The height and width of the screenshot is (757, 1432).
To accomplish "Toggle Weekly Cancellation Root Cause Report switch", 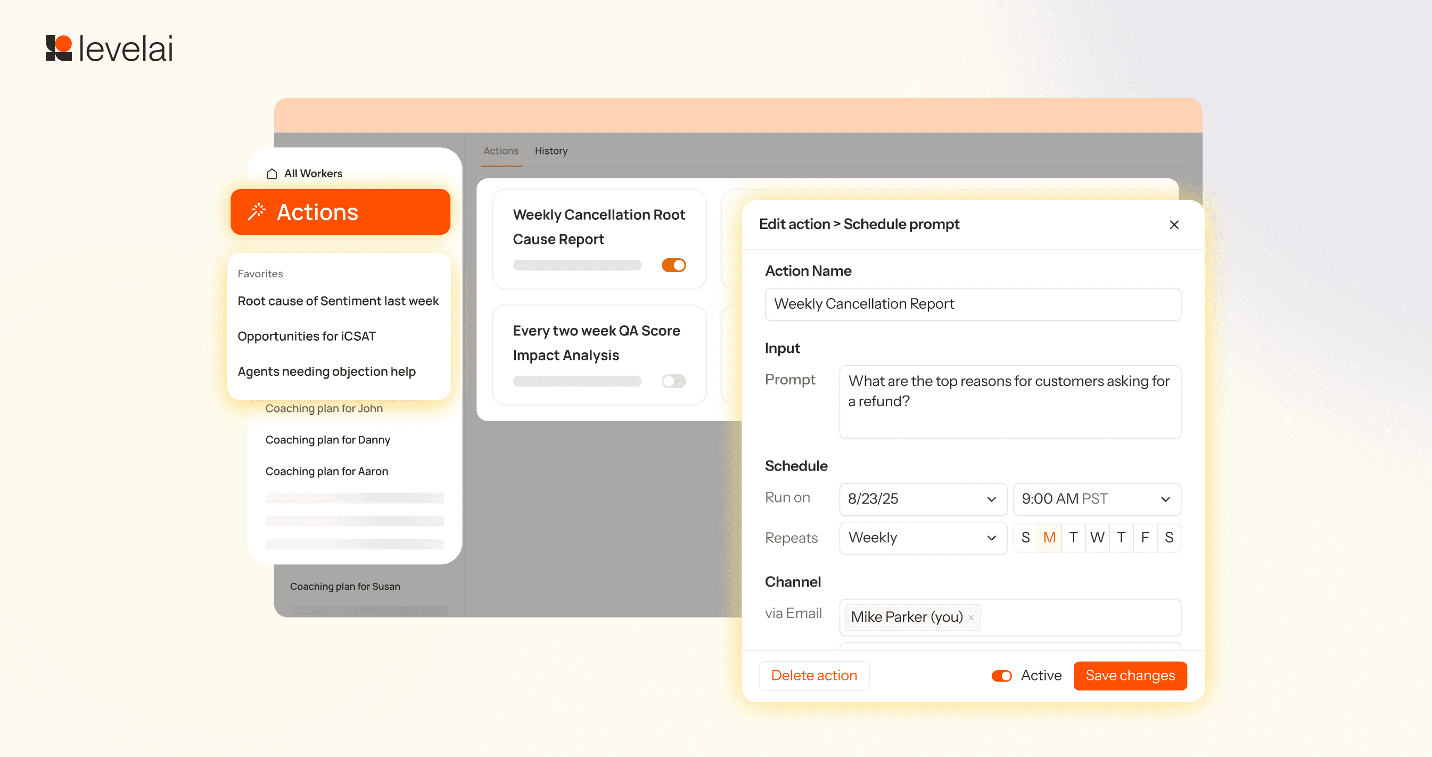I will point(673,265).
